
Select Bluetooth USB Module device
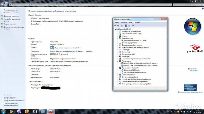tap(132, 70)
